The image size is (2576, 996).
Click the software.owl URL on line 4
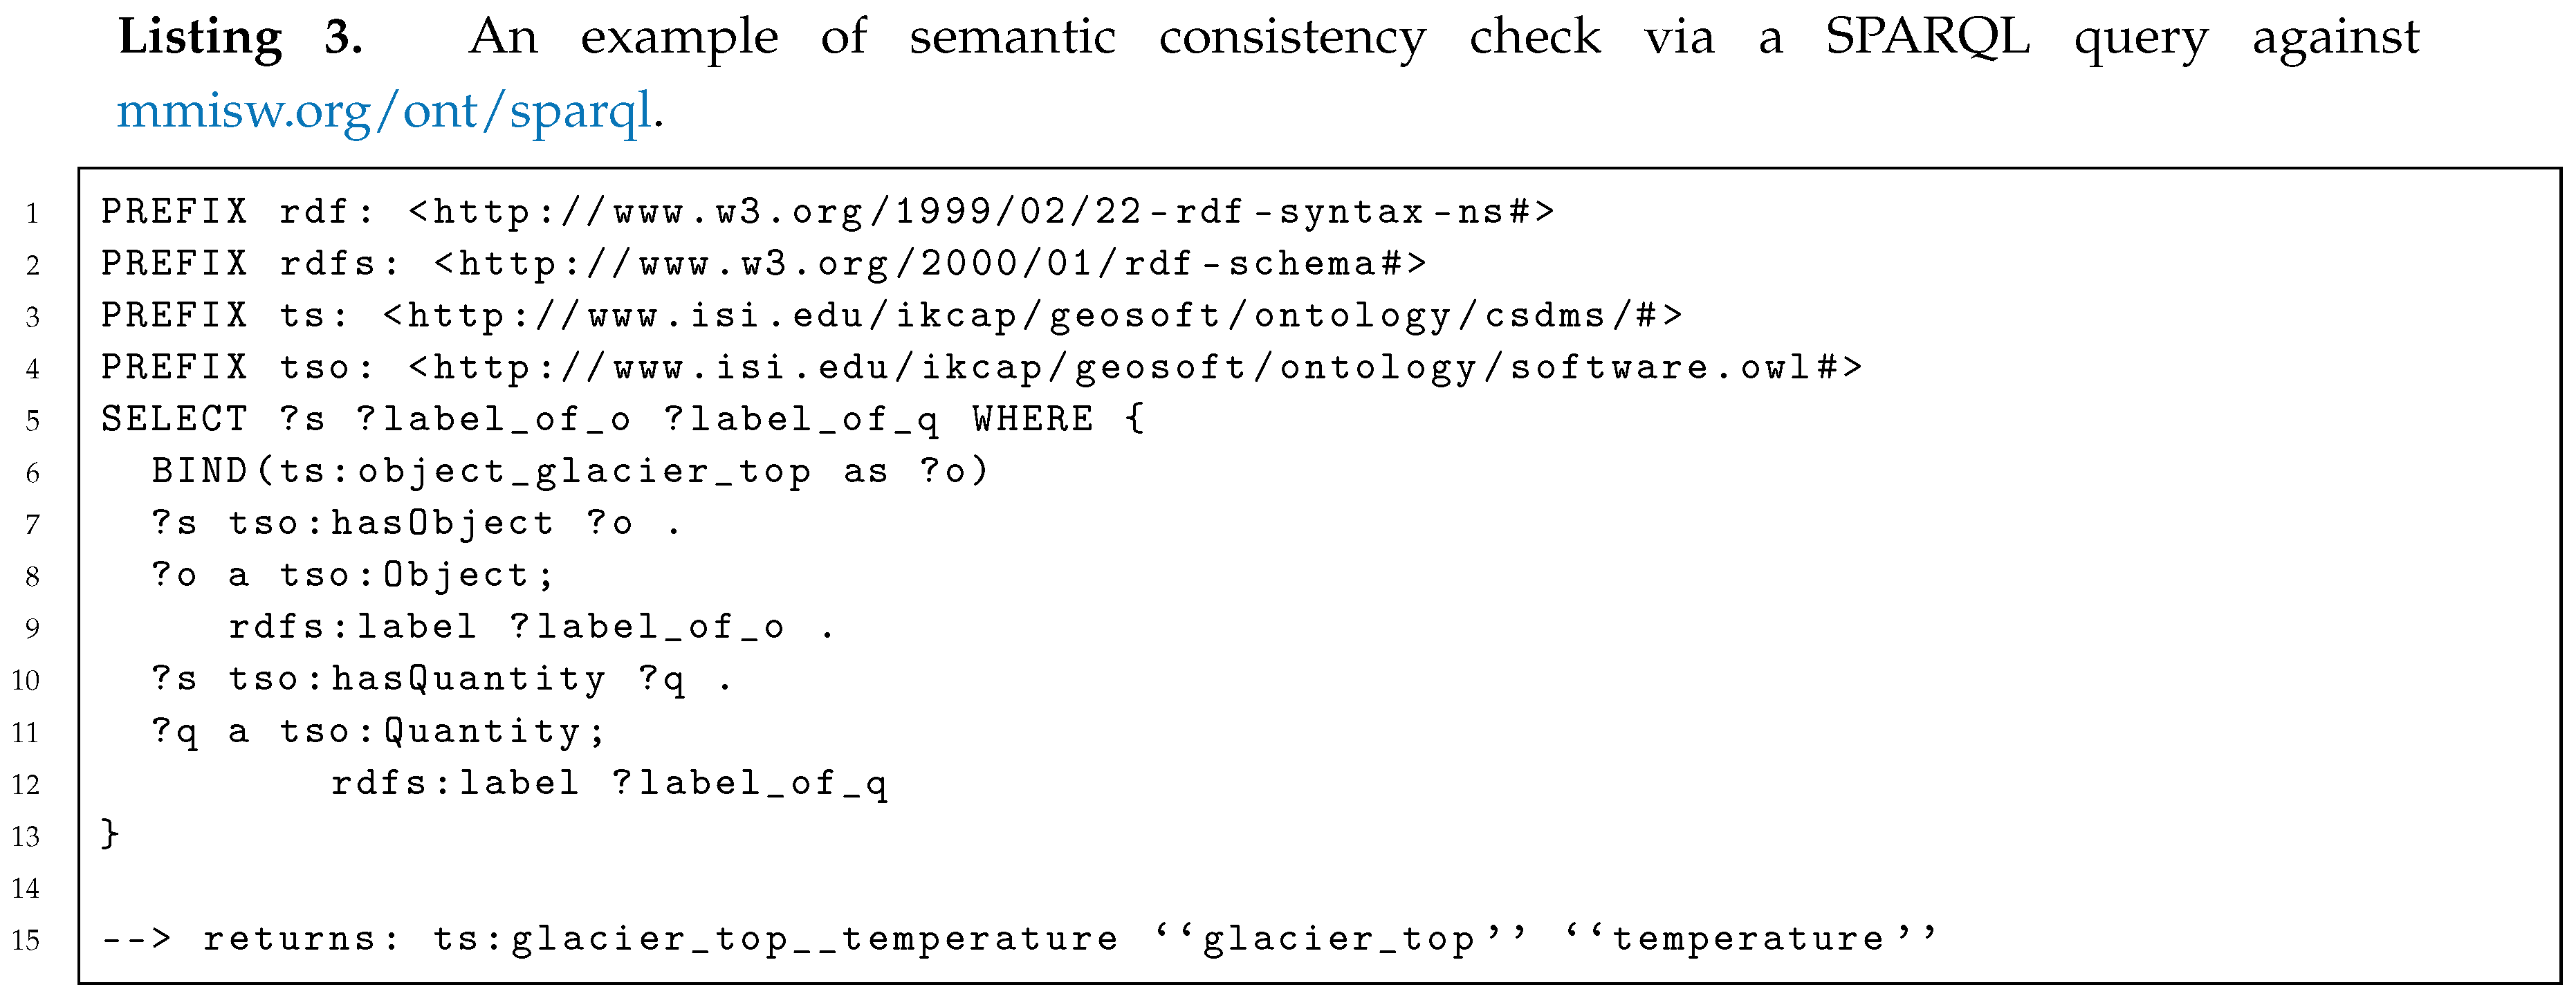coord(1135,368)
